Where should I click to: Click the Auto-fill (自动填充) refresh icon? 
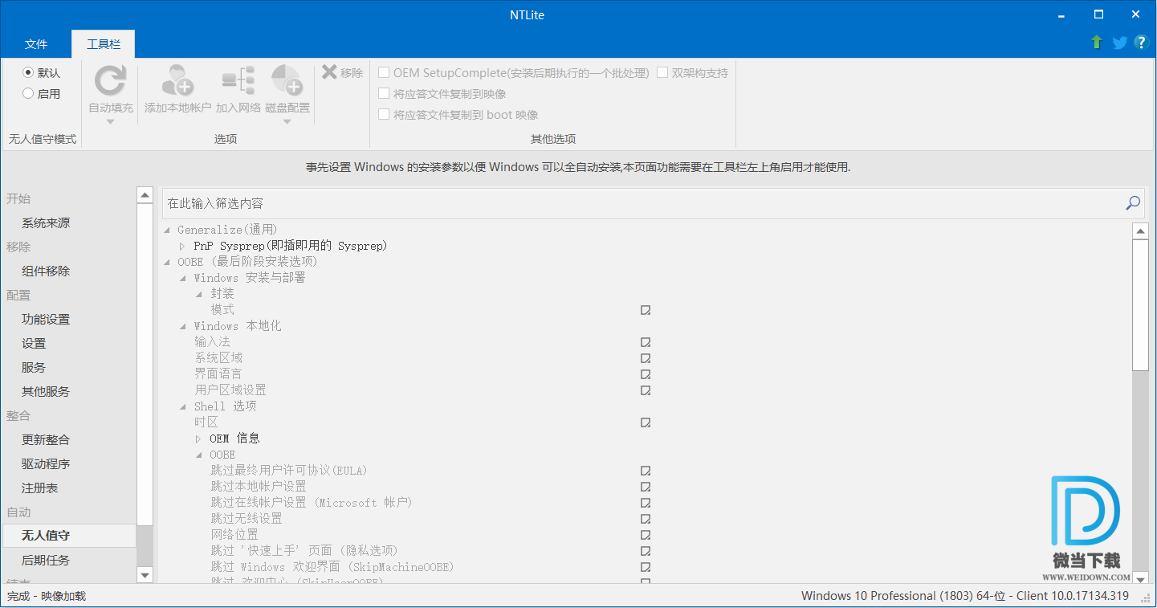pyautogui.click(x=111, y=80)
